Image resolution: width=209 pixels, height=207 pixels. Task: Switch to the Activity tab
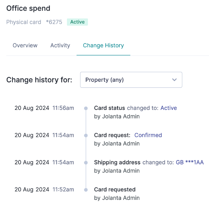pos(60,46)
